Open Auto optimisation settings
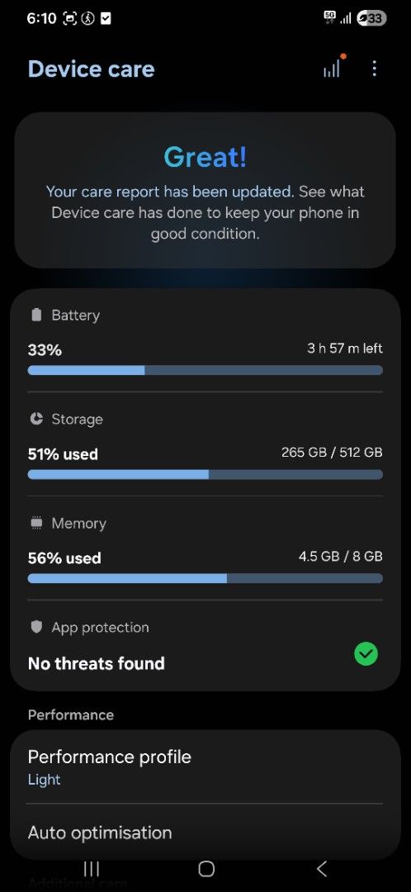This screenshot has height=892, width=411. pyautogui.click(x=205, y=832)
